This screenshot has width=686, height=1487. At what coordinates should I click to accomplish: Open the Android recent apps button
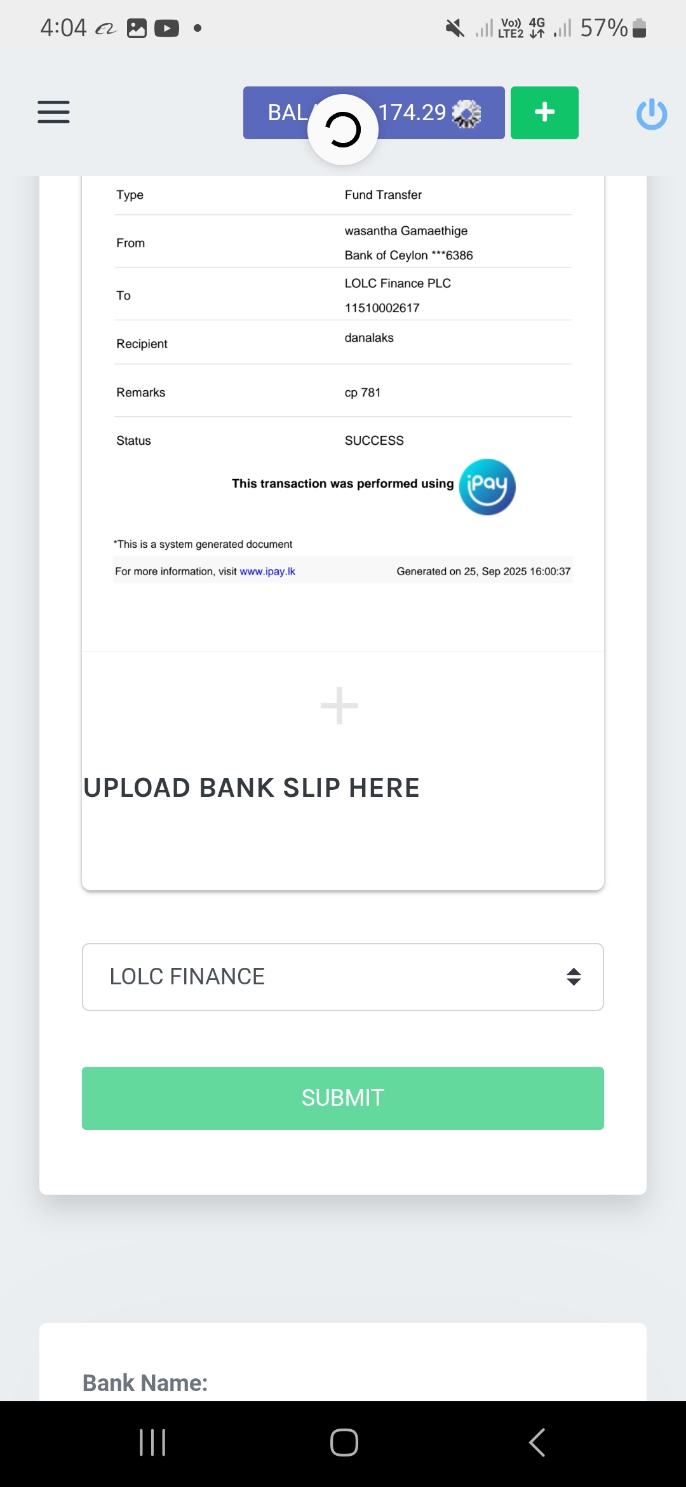[152, 1443]
